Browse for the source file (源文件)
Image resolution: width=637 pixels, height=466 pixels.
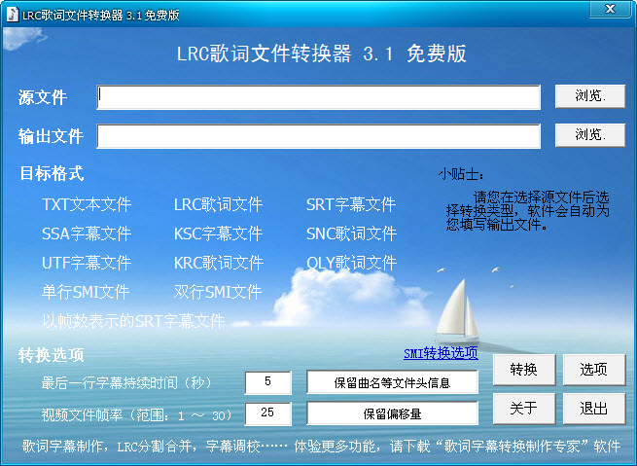pos(589,96)
